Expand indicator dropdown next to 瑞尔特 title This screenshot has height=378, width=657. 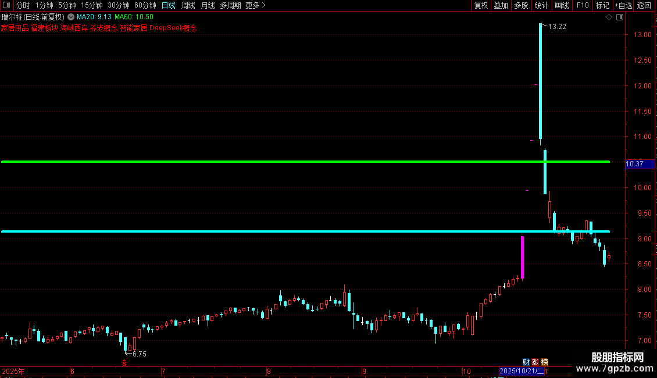[71, 17]
